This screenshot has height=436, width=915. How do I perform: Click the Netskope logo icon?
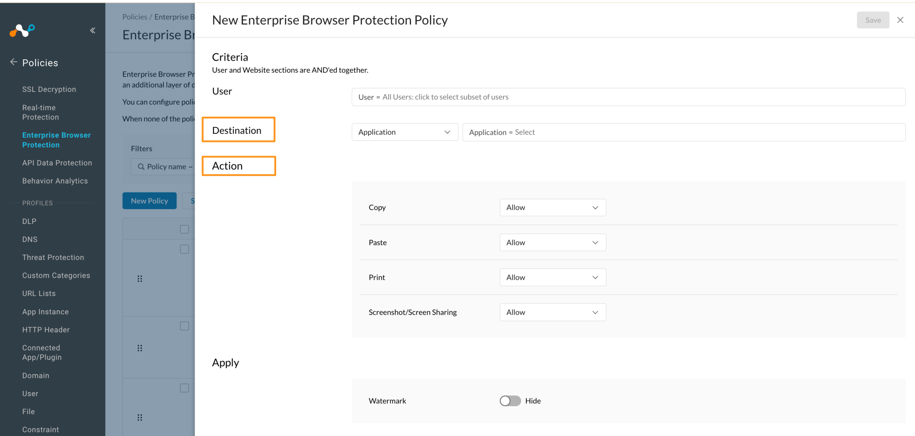(x=22, y=30)
